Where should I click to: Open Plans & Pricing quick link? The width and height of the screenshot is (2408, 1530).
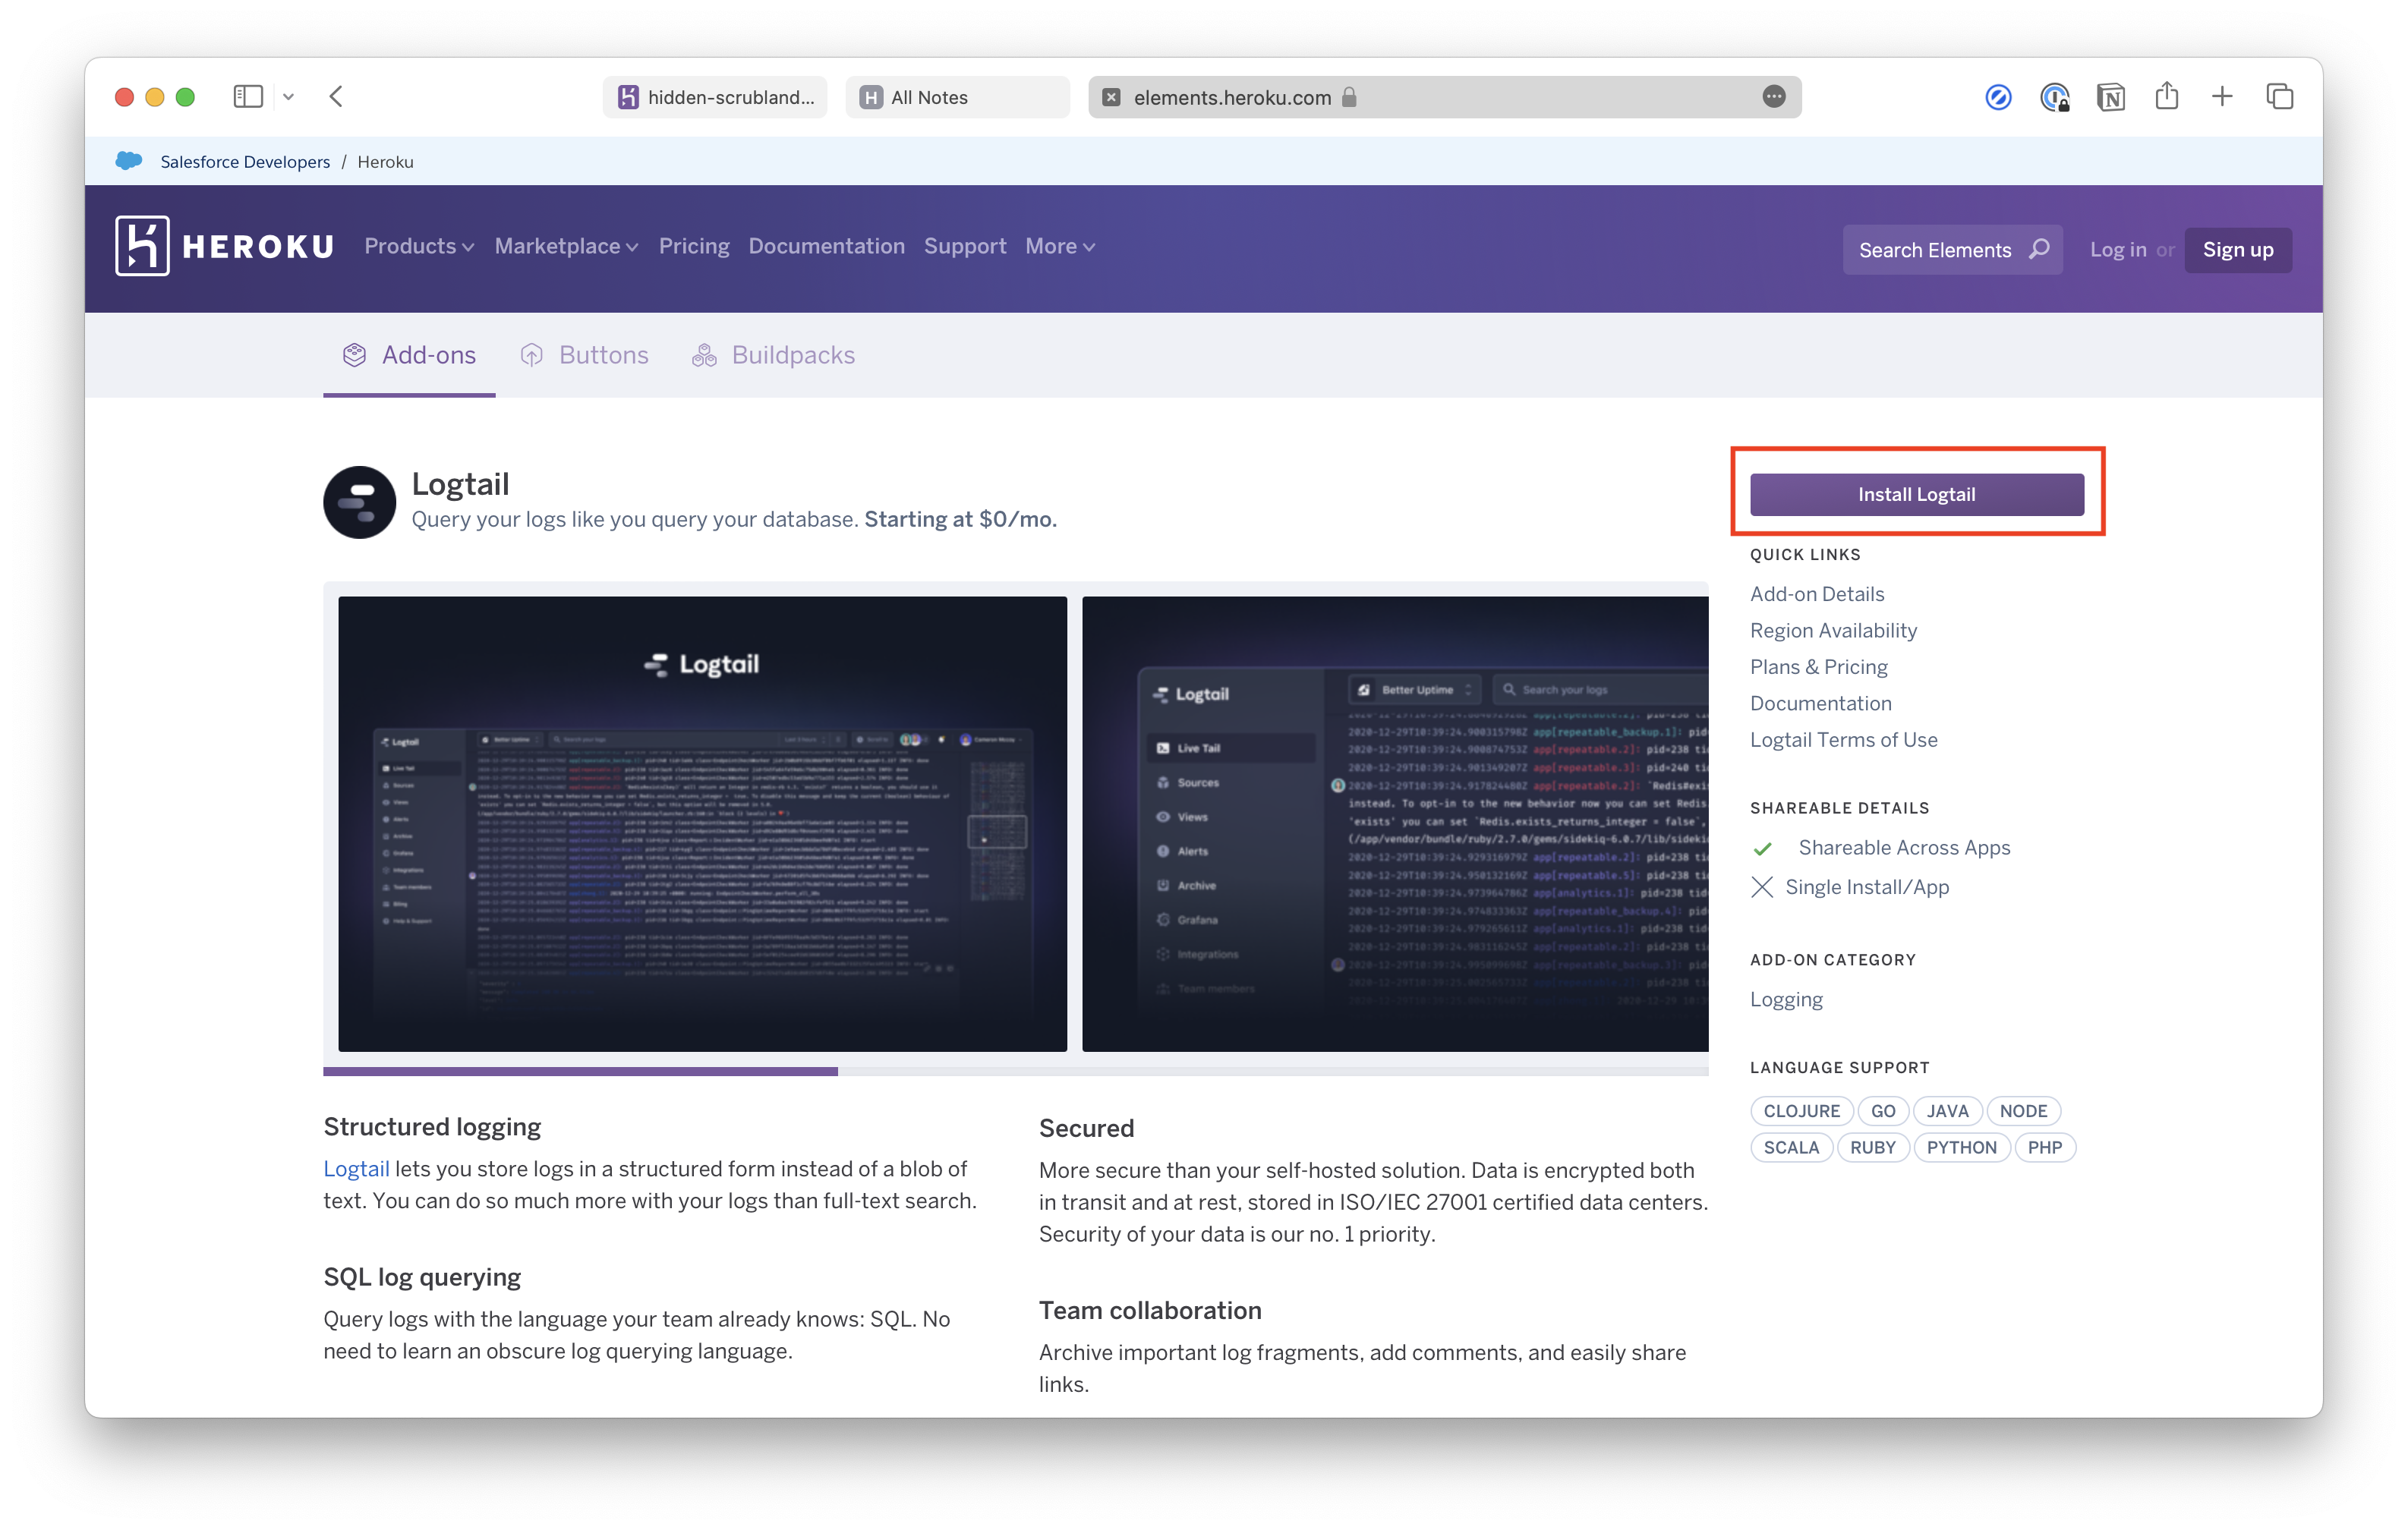tap(1819, 666)
